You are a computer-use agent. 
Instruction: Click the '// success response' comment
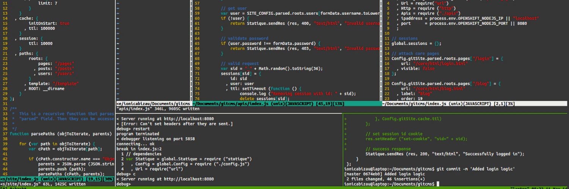(x=388, y=149)
